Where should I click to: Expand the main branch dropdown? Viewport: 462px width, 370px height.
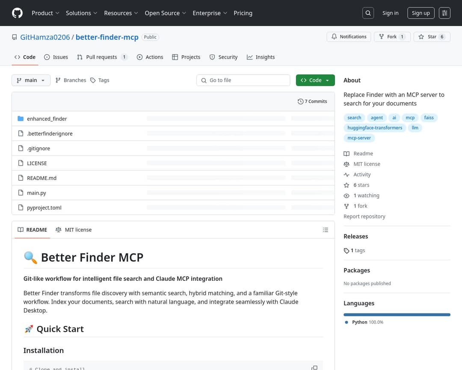pos(31,80)
